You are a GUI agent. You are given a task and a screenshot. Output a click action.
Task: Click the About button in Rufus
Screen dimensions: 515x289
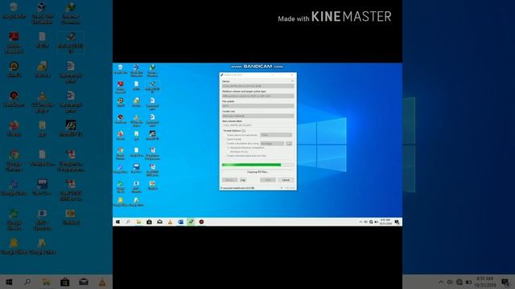229,180
